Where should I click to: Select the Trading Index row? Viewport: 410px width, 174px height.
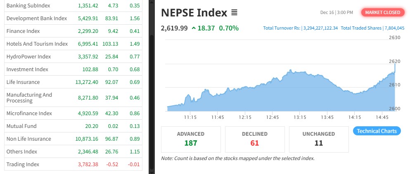tap(23, 165)
